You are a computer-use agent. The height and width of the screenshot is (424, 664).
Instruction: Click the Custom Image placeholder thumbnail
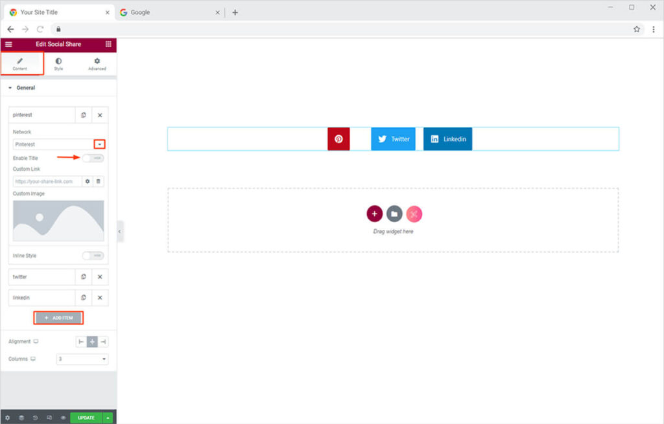[x=58, y=221]
